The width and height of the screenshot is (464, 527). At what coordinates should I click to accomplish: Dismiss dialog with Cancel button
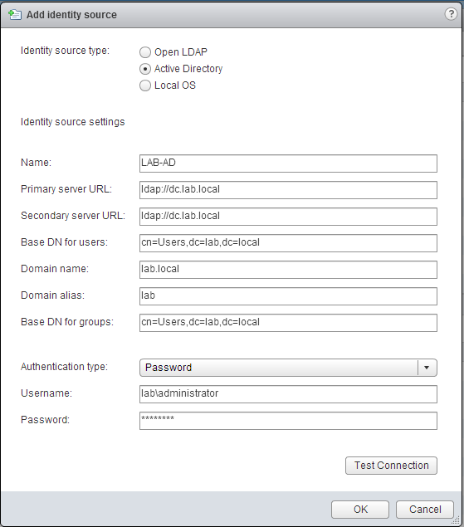425,510
